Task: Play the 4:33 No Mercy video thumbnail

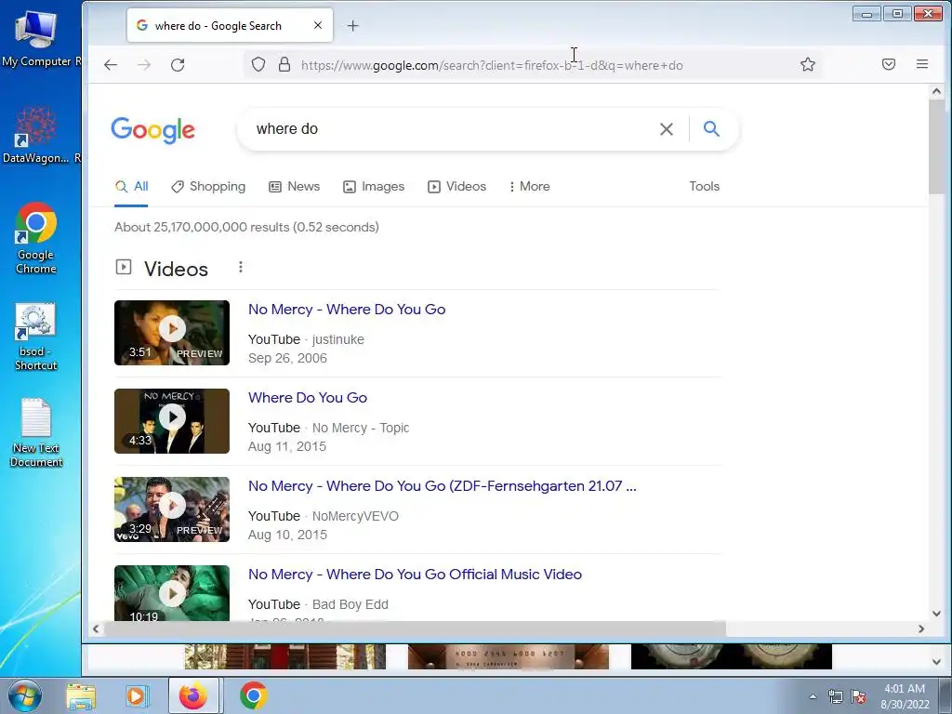Action: [x=172, y=421]
